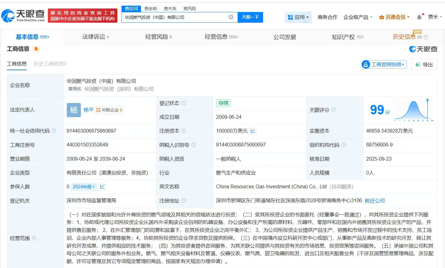Open legal representative 杨平 link
The width and height of the screenshot is (445, 268).
[x=88, y=110]
